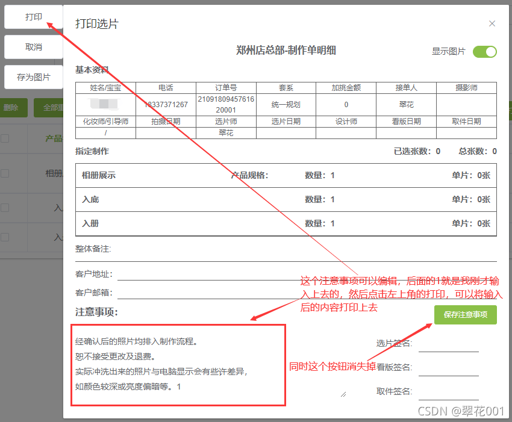Close the 打印选片 dialog with the X
512x422 pixels.
492,23
